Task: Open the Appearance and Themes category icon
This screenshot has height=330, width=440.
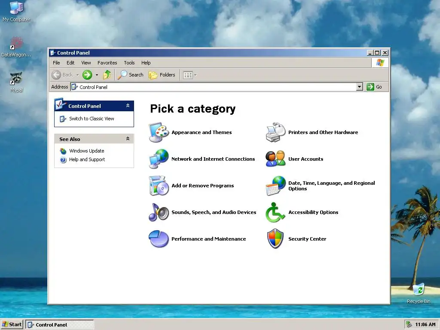Action: pyautogui.click(x=159, y=132)
